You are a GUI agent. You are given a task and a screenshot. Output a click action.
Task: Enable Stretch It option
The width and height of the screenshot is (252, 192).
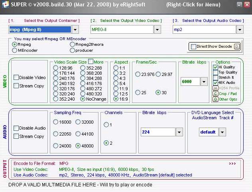coord(215,78)
